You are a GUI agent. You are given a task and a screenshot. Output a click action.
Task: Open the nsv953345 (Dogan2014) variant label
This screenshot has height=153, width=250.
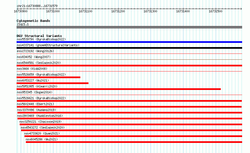35,92
